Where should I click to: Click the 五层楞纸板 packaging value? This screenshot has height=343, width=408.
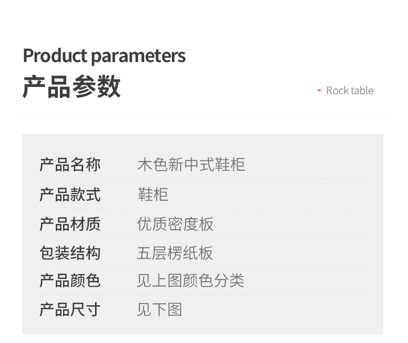pos(175,253)
